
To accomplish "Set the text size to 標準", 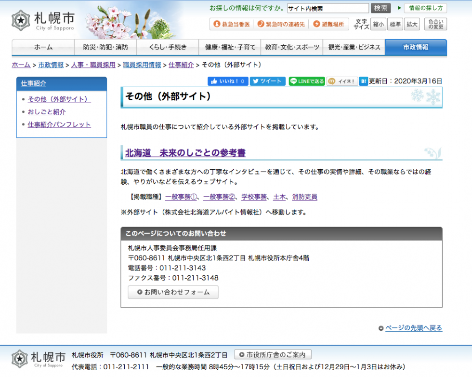I will click(395, 24).
